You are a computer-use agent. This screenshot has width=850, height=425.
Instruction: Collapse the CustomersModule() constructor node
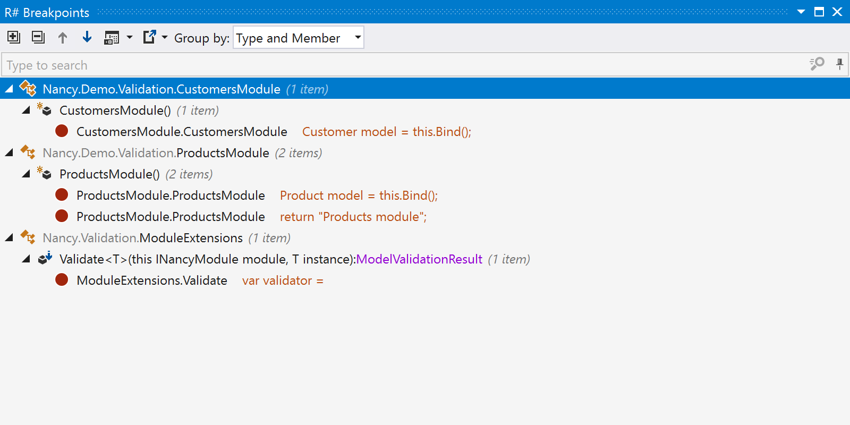pos(26,110)
